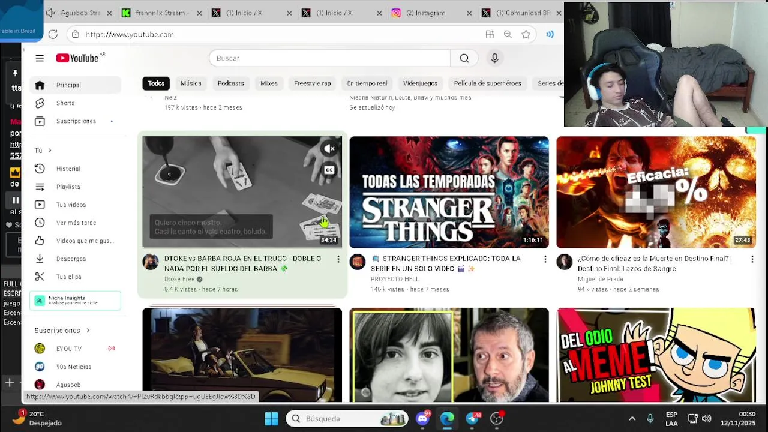This screenshot has height=432, width=768.
Task: Select the Mixes filter chip
Action: [269, 83]
